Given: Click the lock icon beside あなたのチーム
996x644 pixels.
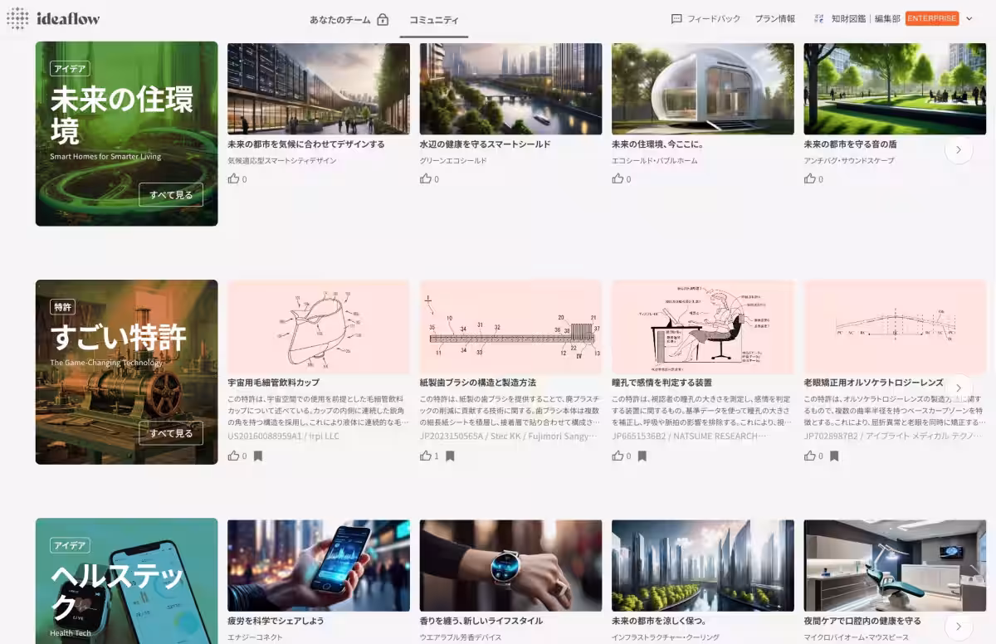Looking at the screenshot, I should (383, 19).
